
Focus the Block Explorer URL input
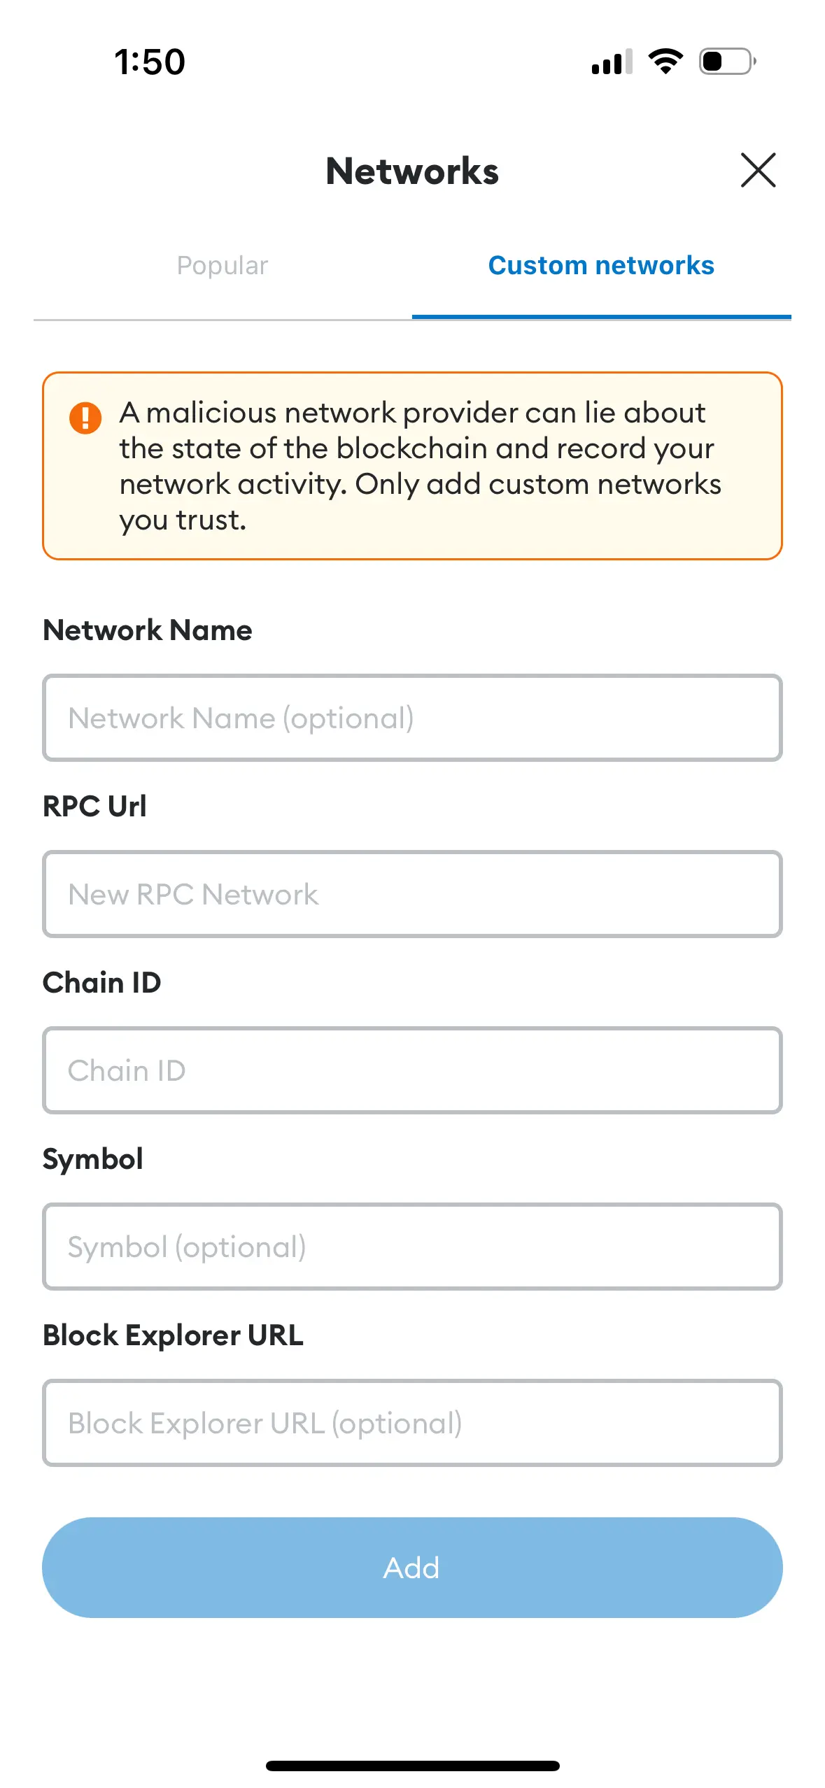[x=412, y=1423]
